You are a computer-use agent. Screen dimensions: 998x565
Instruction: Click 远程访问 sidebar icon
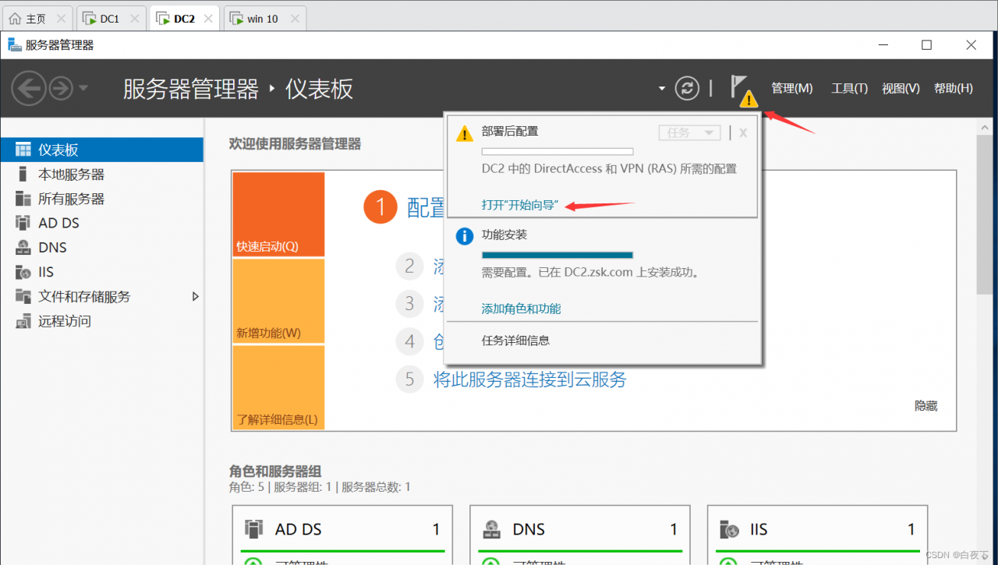tap(23, 321)
